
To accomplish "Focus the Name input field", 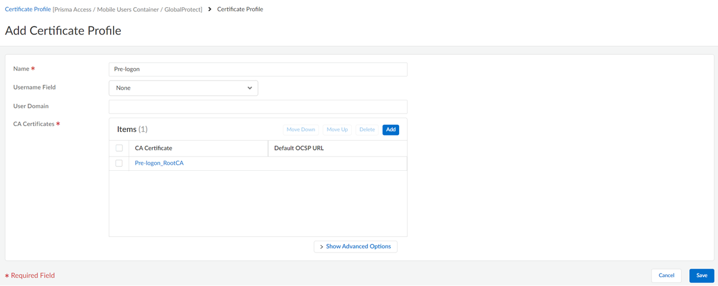I will pos(258,69).
